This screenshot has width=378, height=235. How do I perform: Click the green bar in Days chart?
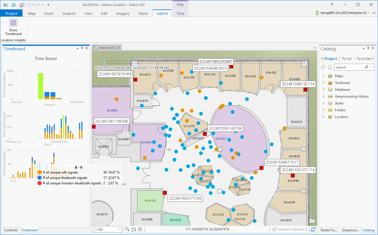[x=64, y=127]
